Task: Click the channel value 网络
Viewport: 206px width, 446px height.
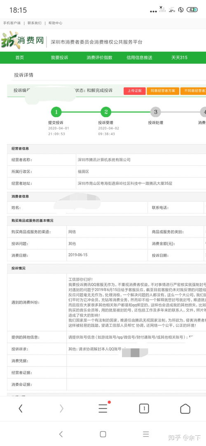Action: (72, 232)
